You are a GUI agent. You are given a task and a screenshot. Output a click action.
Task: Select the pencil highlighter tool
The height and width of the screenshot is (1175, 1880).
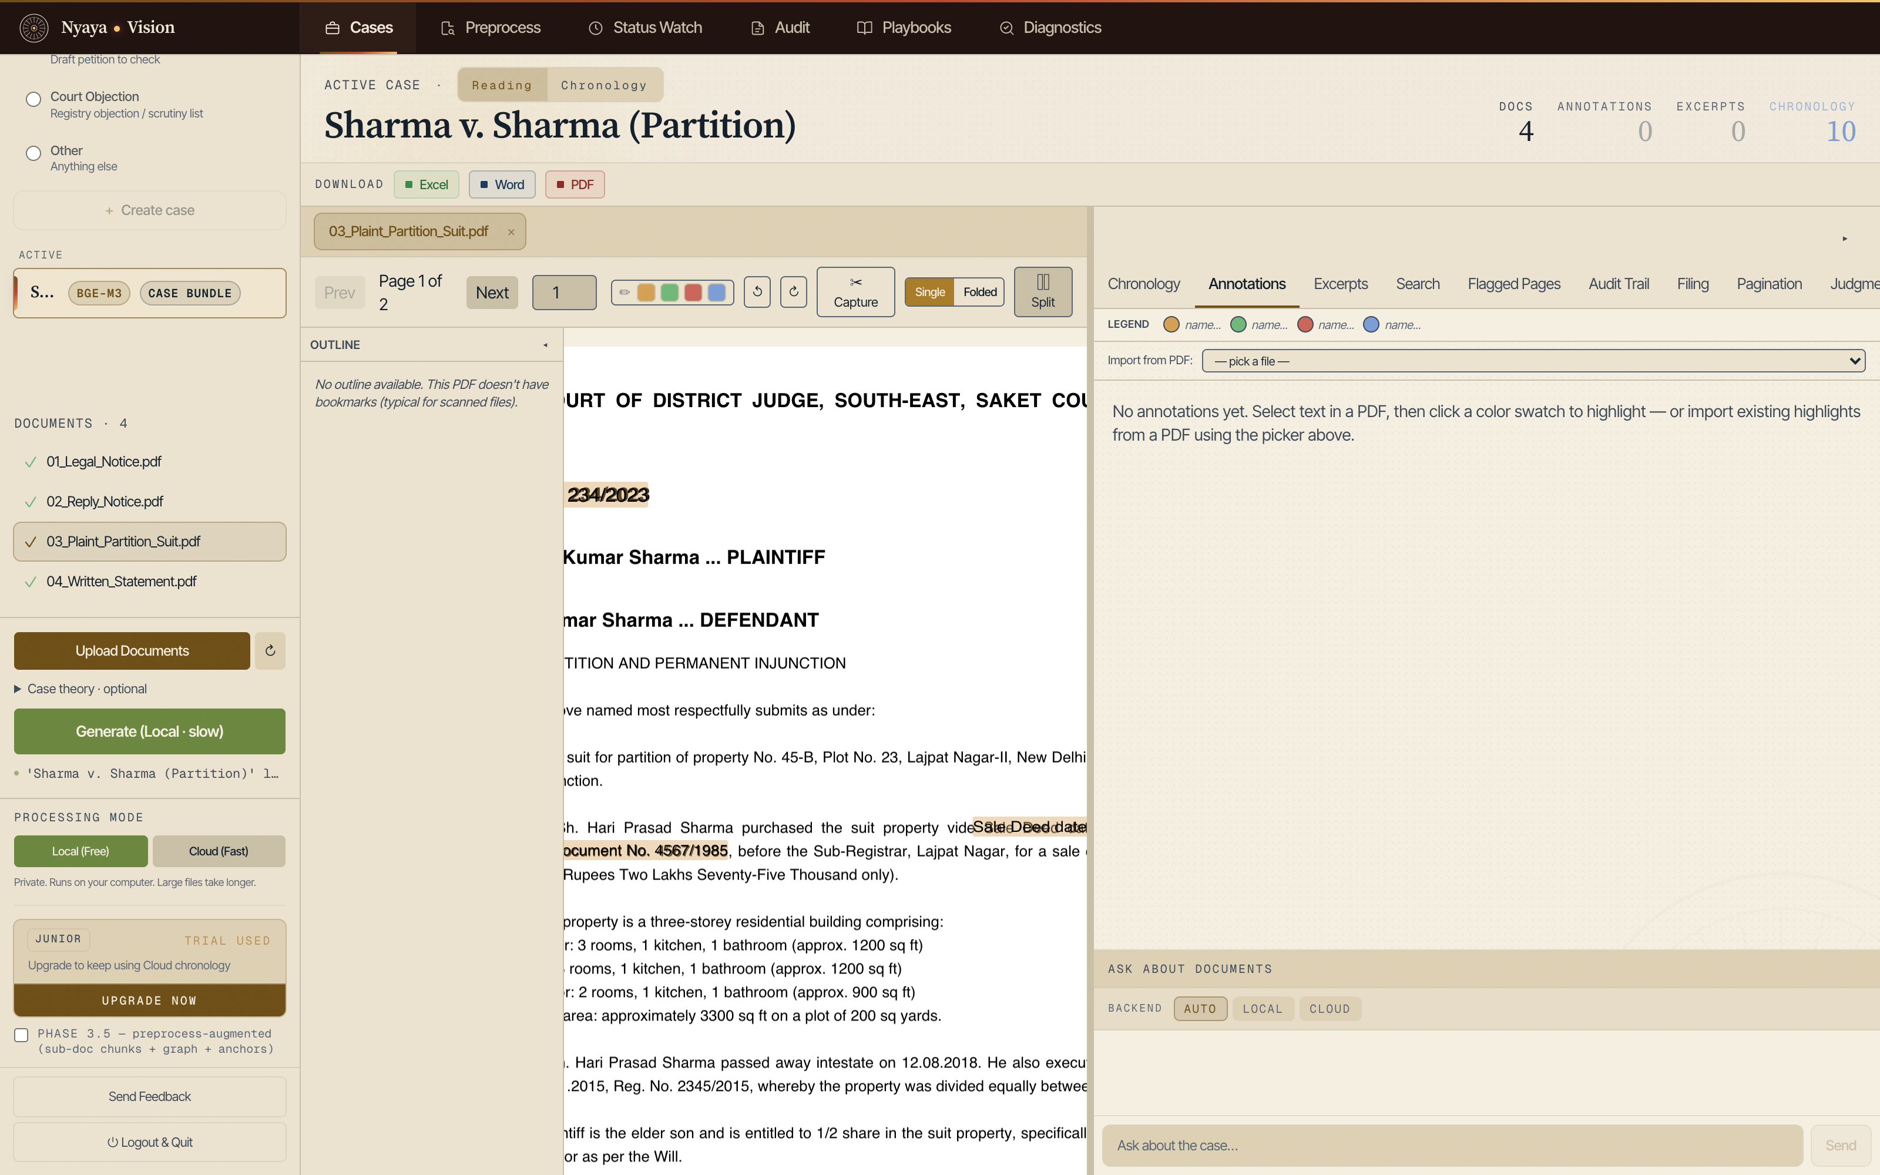coord(624,292)
